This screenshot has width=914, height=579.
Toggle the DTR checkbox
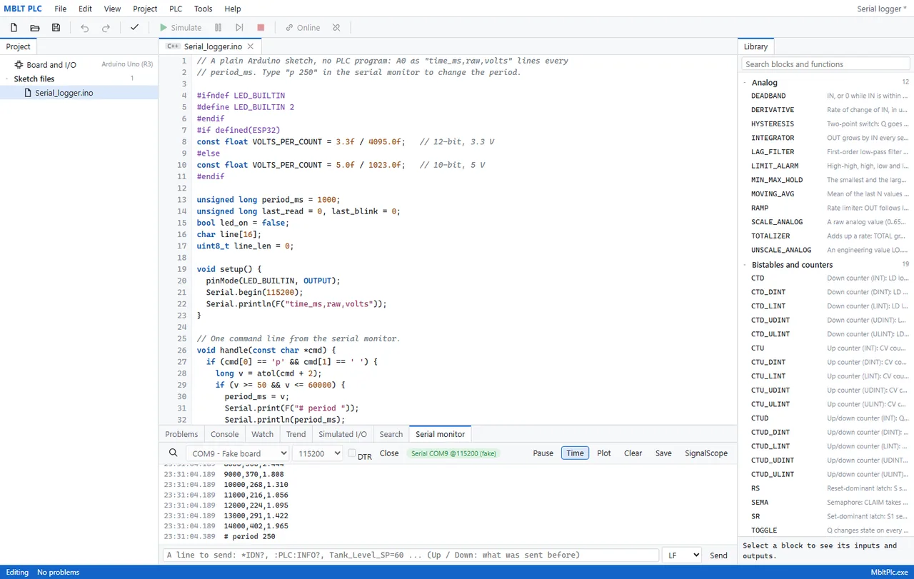click(x=352, y=453)
